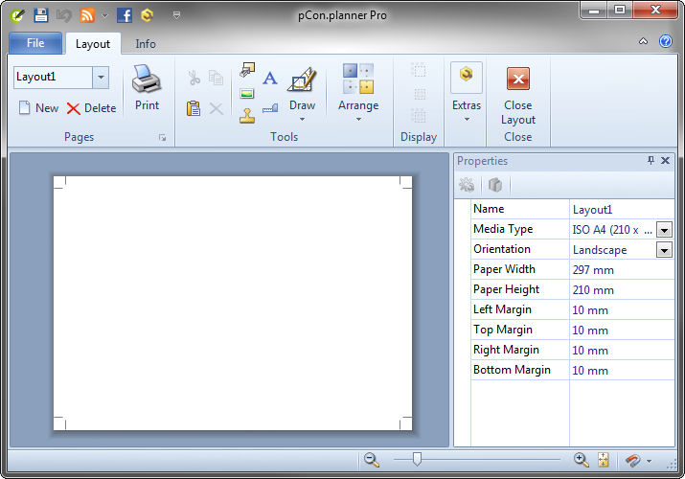Click the Undo arrow in title bar
Viewport: 685px width, 479px height.
click(64, 16)
